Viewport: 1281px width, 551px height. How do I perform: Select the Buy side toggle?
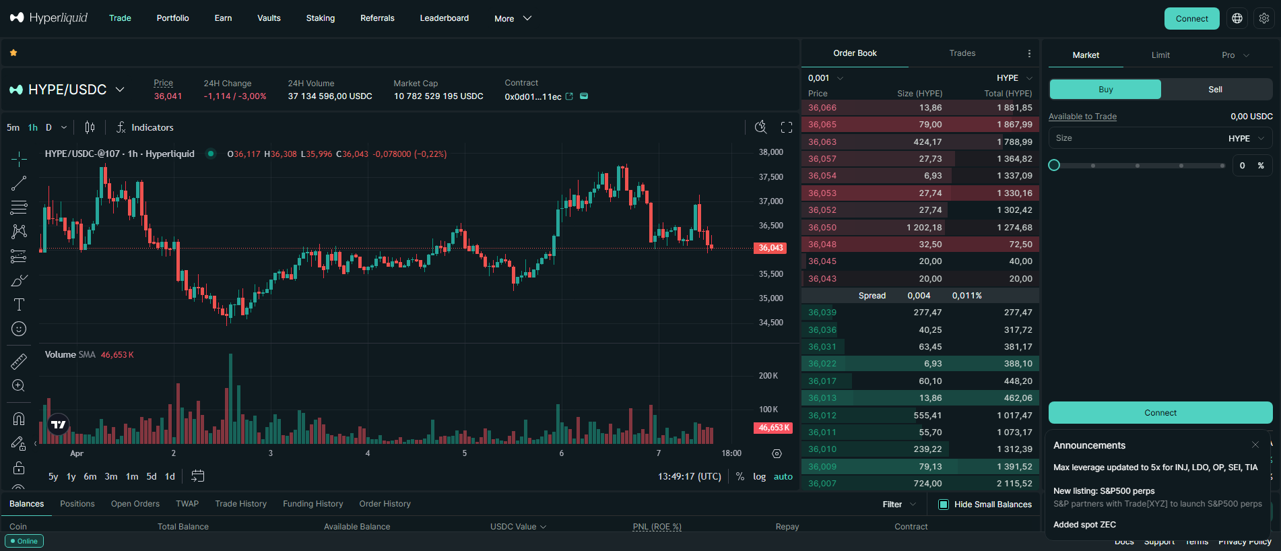click(1105, 90)
